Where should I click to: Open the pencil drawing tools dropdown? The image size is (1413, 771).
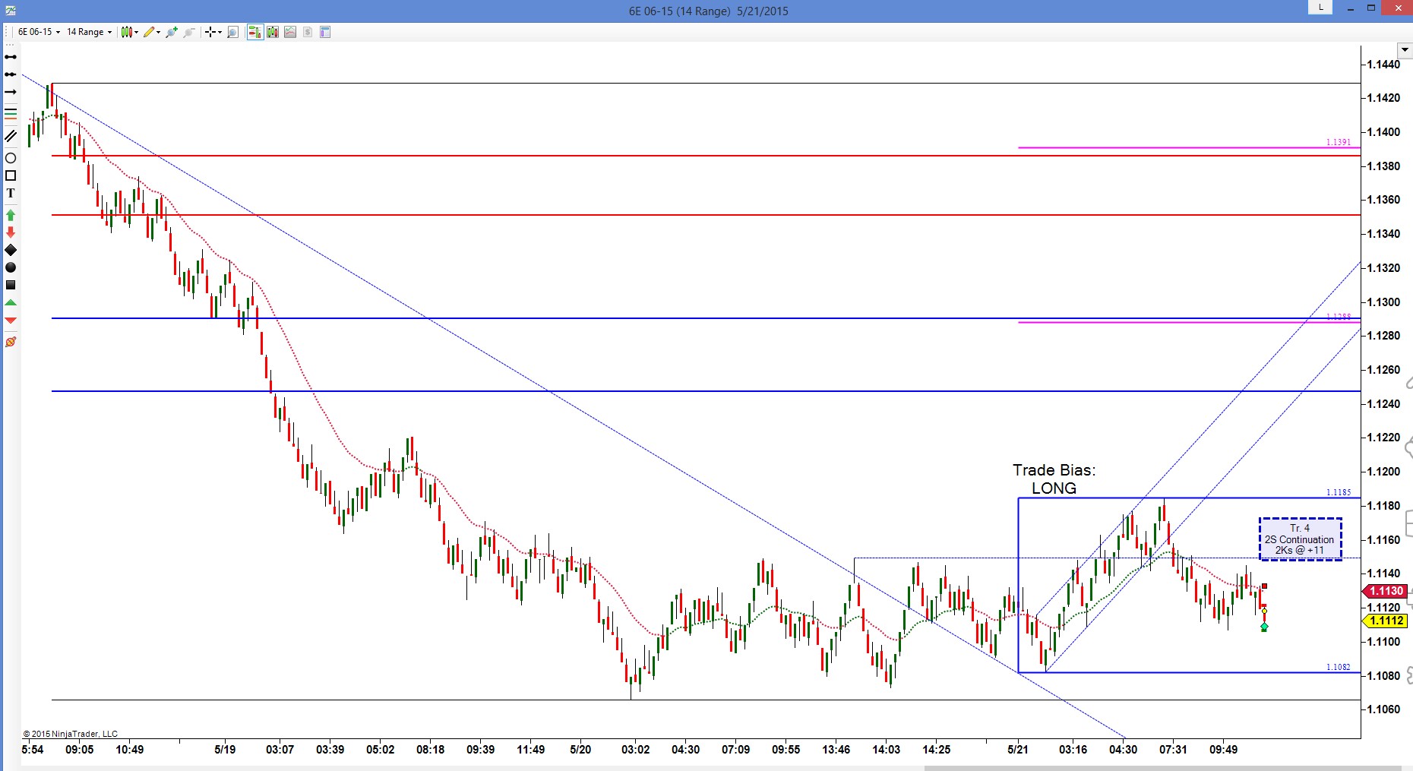tap(152, 32)
